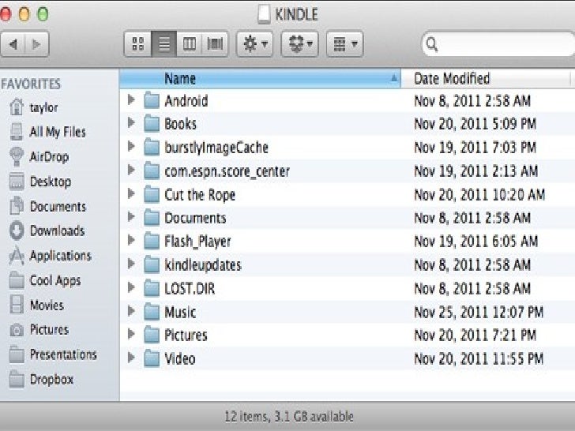Select the 'Pictures' folder name in list
Viewport: 575px width, 431px height.
click(x=186, y=335)
